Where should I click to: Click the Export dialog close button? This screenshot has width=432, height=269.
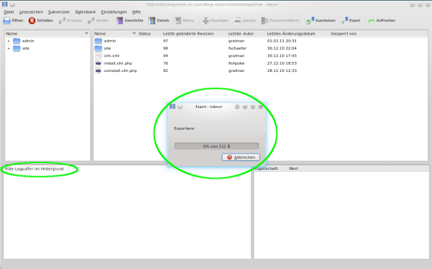pos(261,106)
